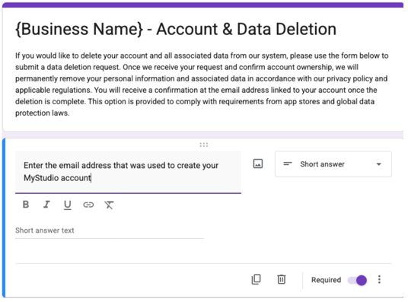Remove formatting from question text
The height and width of the screenshot is (302, 408).
coord(109,205)
